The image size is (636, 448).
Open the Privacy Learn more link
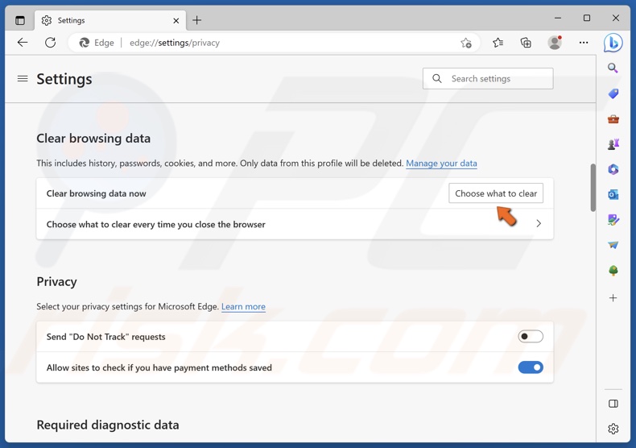point(243,306)
